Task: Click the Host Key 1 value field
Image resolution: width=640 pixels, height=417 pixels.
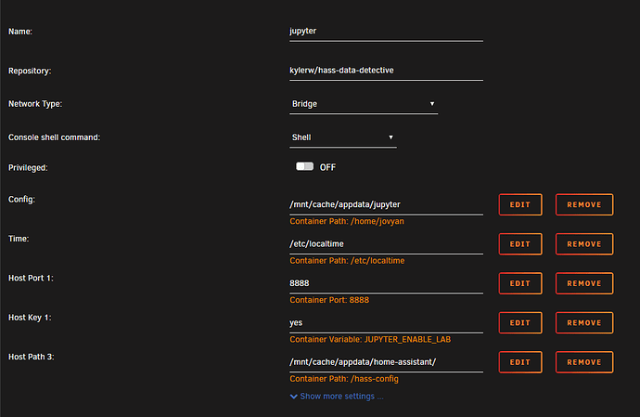Action: pyautogui.click(x=386, y=322)
